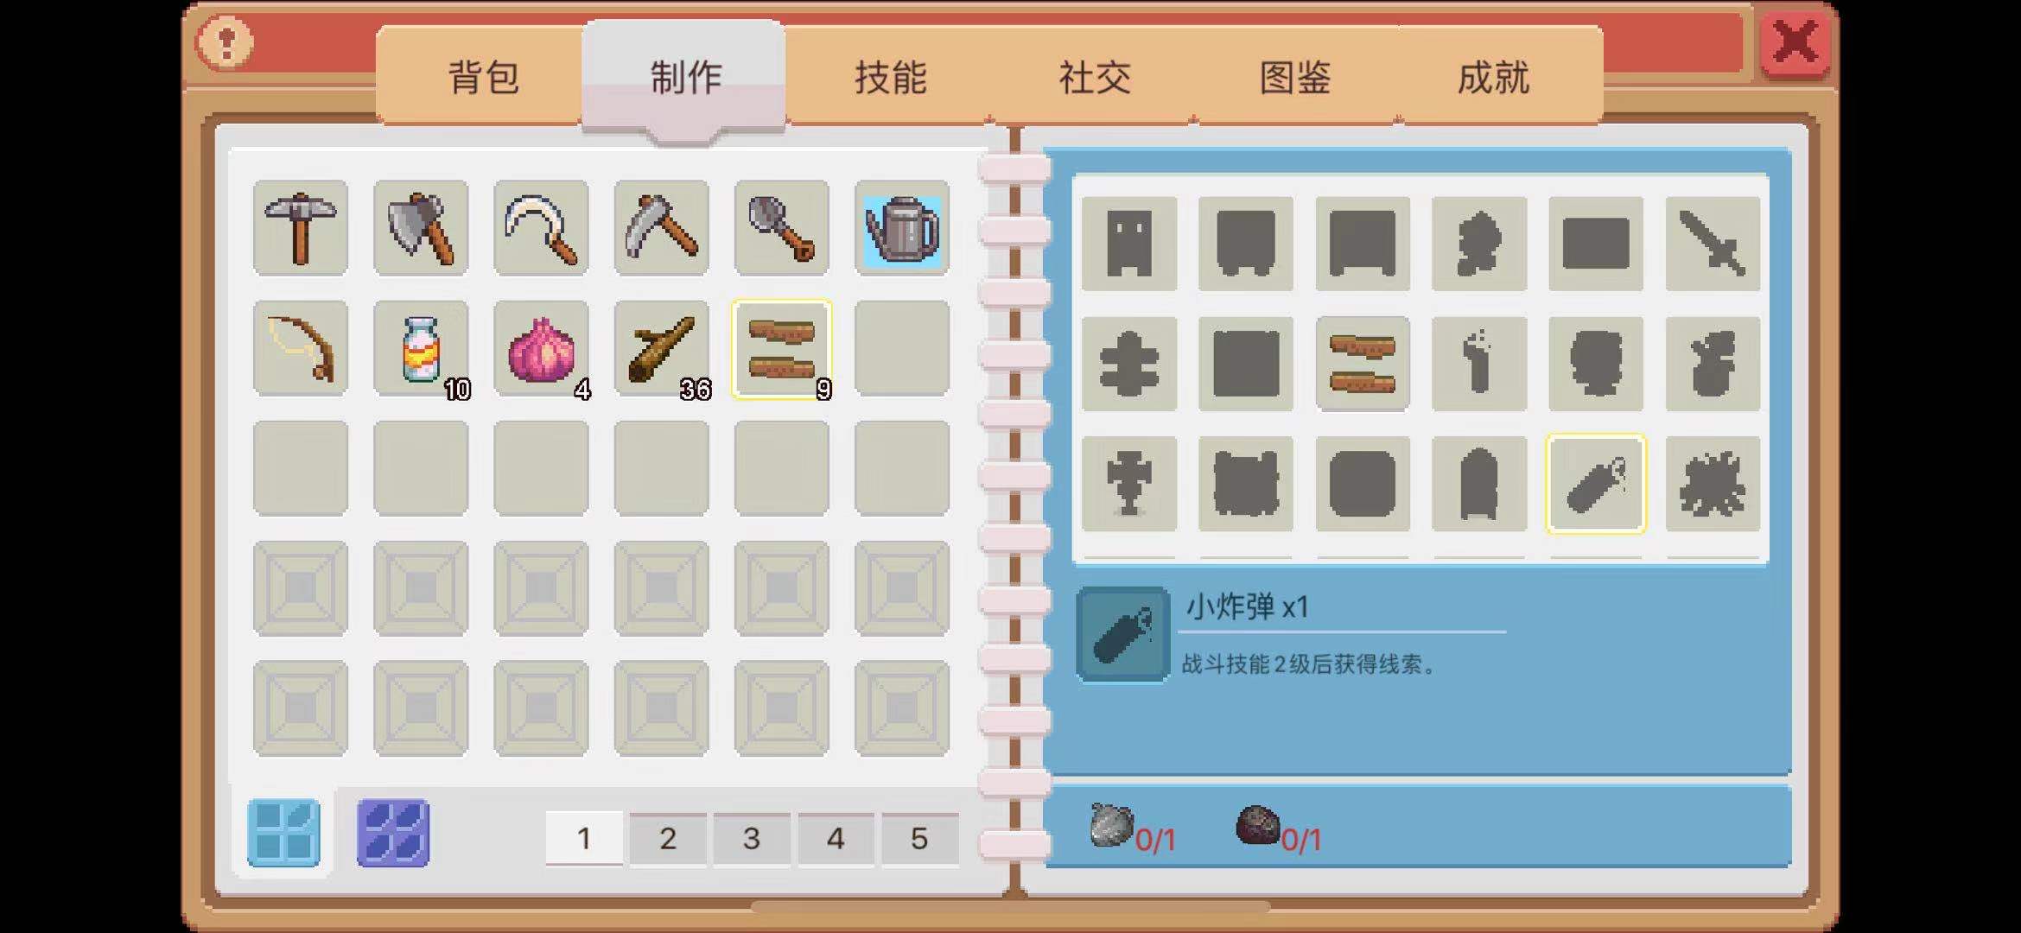Select the small bomb recipe silhouette
Viewport: 2021px width, 933px height.
(1596, 484)
